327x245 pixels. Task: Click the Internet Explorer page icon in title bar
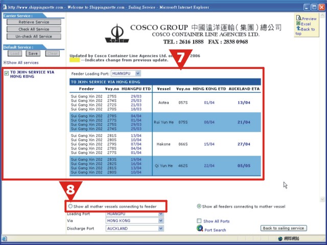(x=5, y=7)
